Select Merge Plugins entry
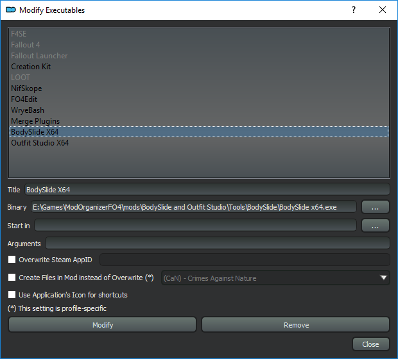 [x=199, y=121]
